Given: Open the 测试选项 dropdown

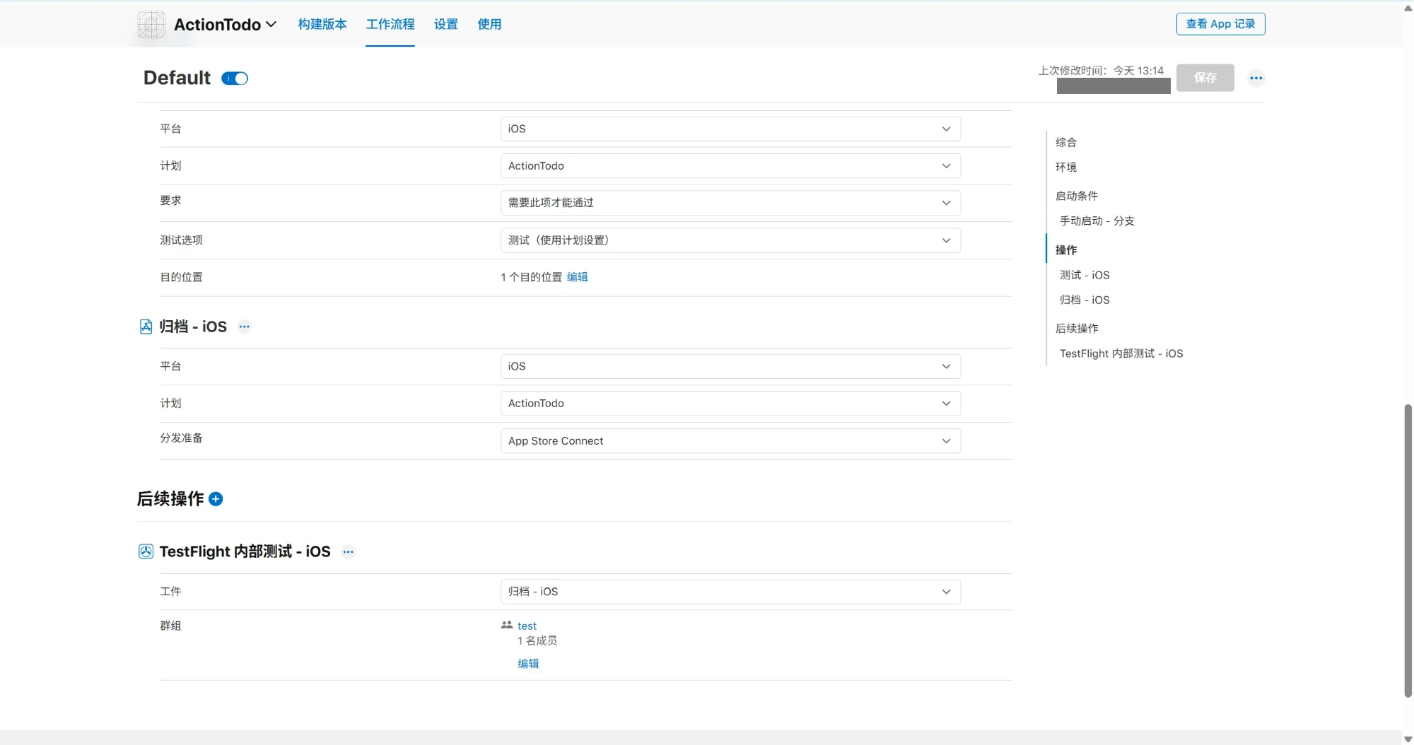Looking at the screenshot, I should (730, 240).
